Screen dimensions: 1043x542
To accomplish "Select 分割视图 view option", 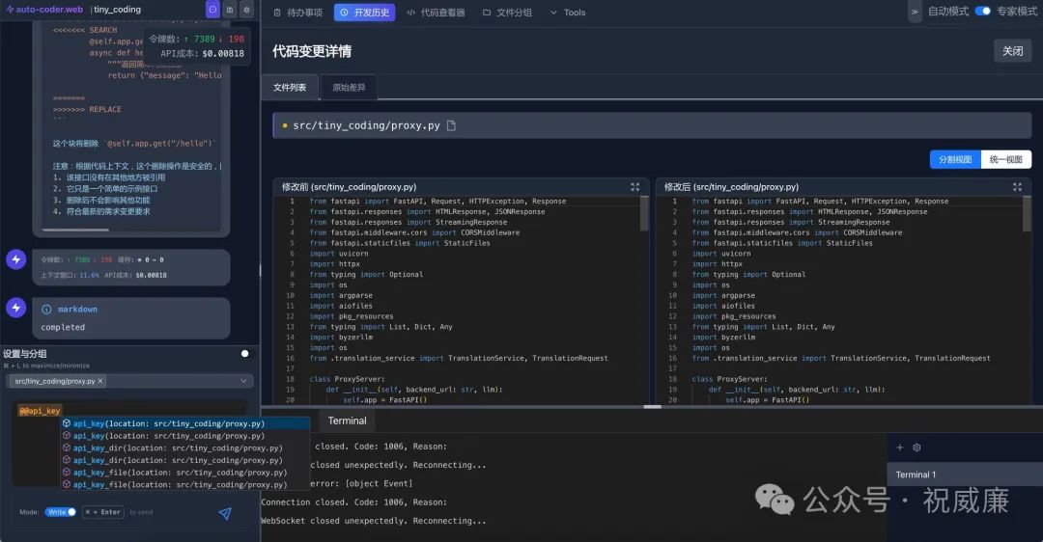I will [x=955, y=159].
